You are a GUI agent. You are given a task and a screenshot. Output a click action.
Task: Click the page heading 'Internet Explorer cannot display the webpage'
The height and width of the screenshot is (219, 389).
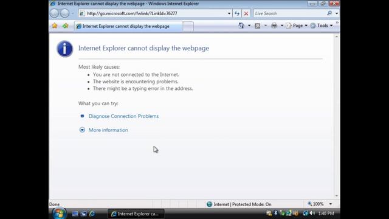[143, 48]
